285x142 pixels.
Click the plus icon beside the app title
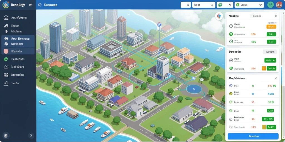pos(31,5)
